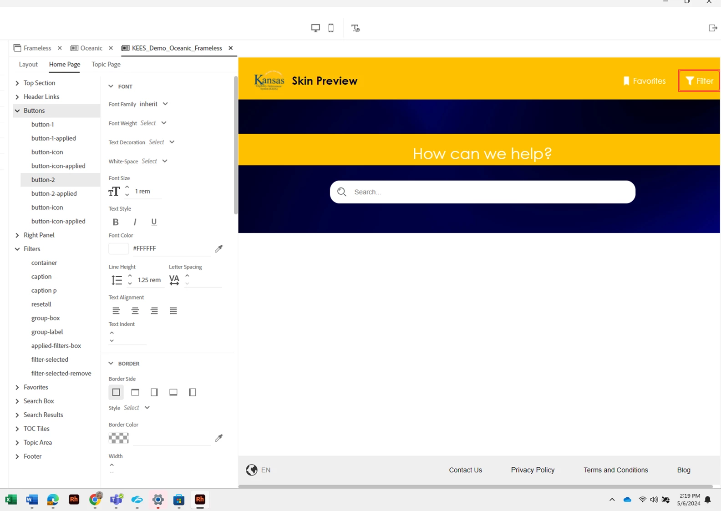Click the export icon at top right
This screenshot has height=511, width=721.
point(713,28)
